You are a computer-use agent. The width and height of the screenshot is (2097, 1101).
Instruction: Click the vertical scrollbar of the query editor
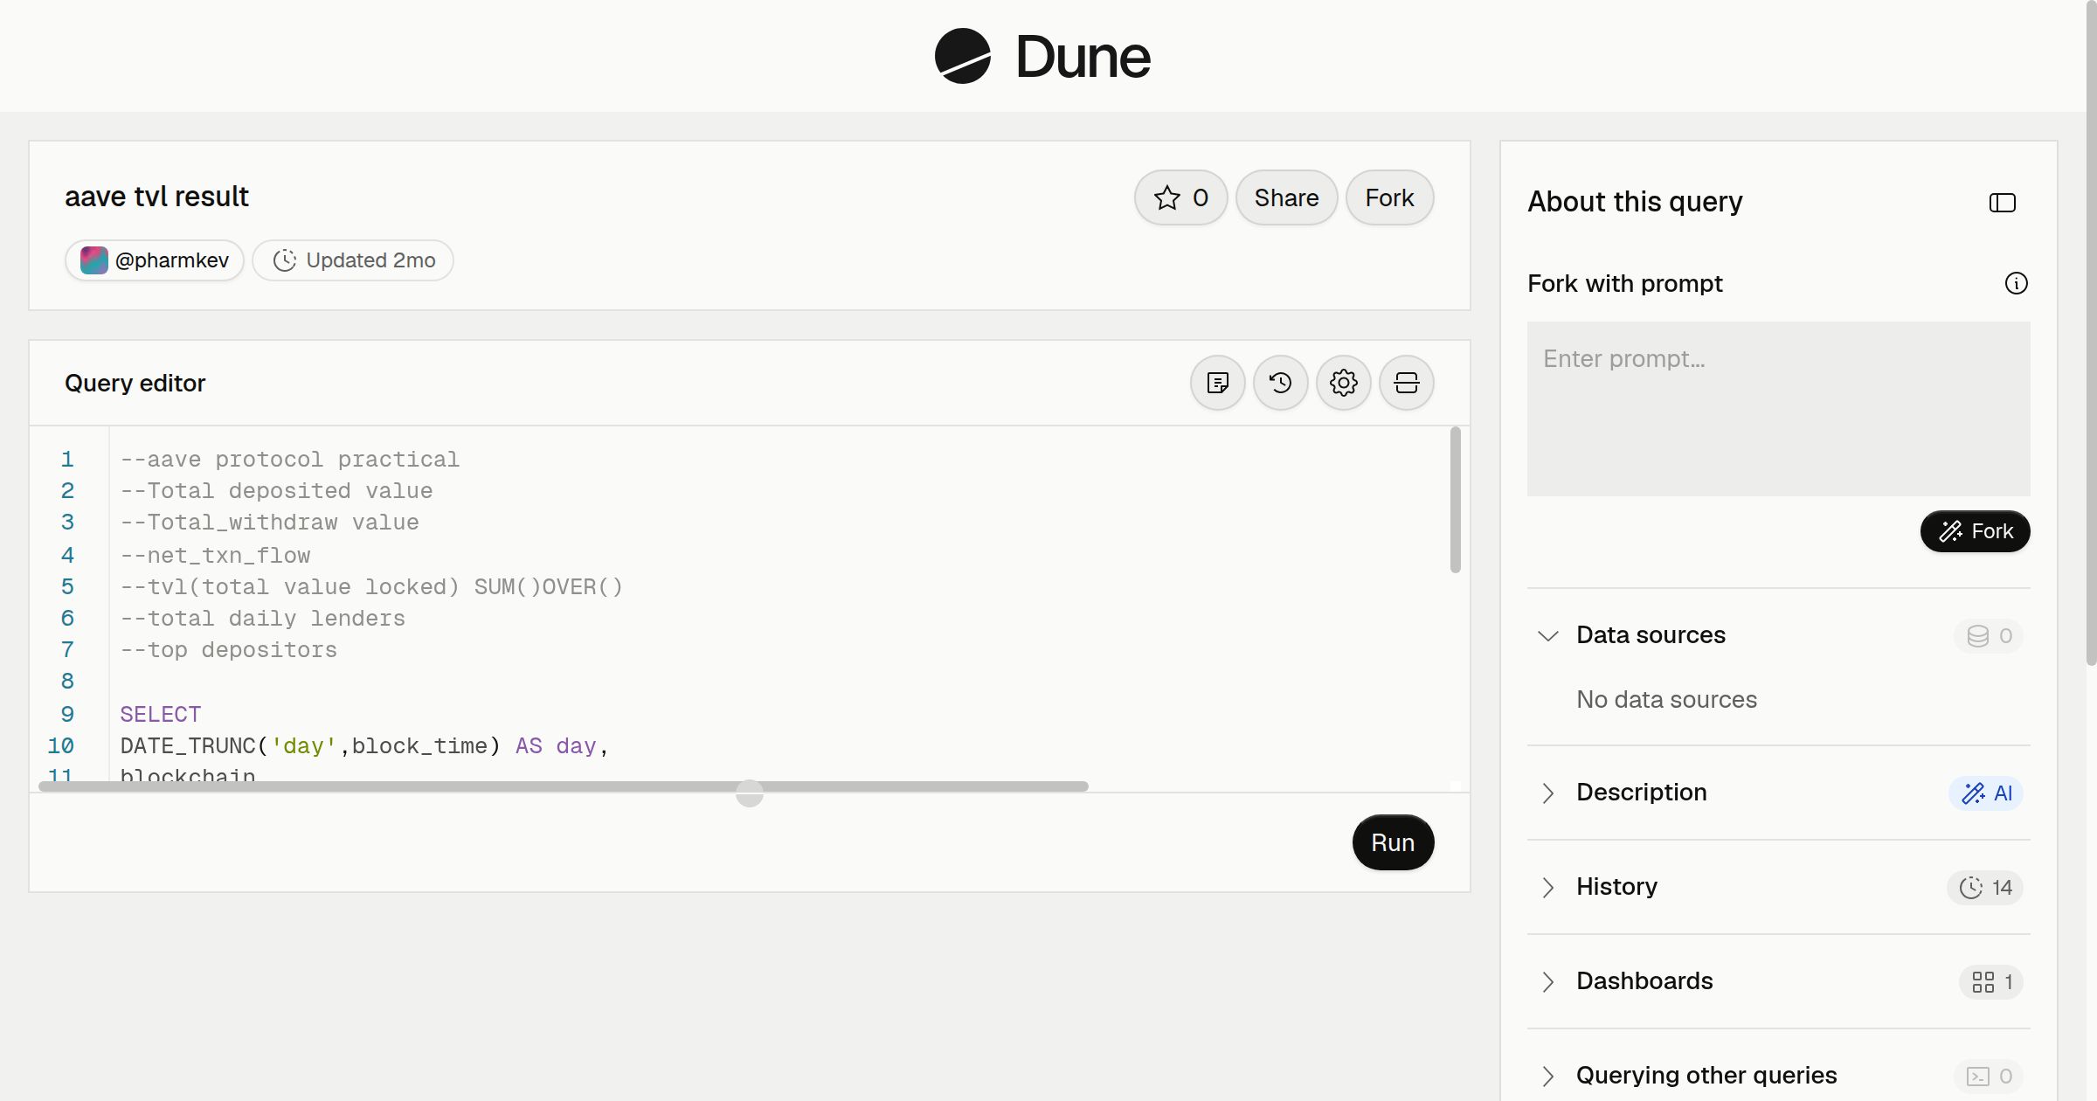tap(1455, 500)
